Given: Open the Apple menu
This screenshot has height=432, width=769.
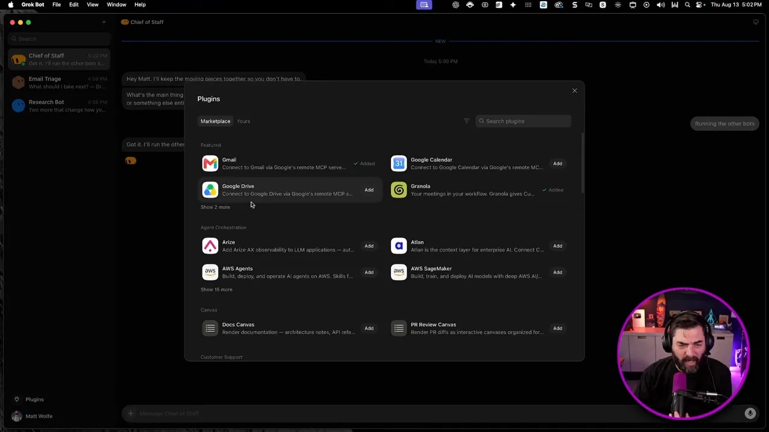Looking at the screenshot, I should [x=11, y=5].
